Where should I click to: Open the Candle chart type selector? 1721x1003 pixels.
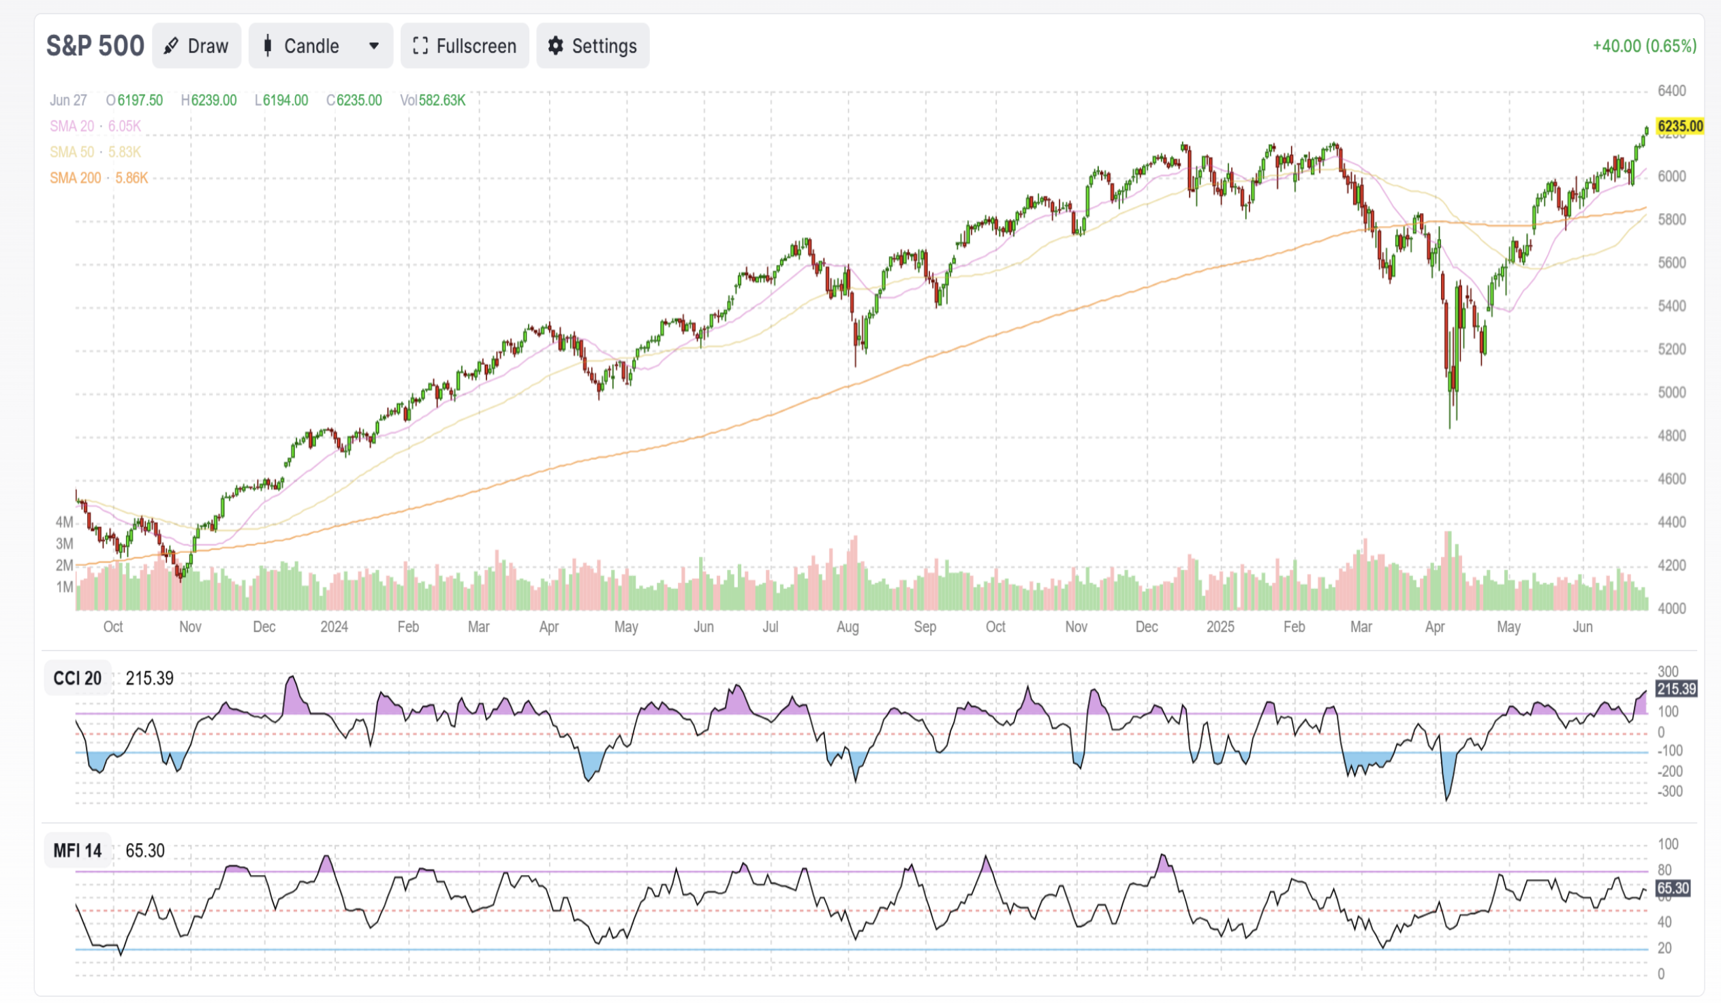click(320, 46)
